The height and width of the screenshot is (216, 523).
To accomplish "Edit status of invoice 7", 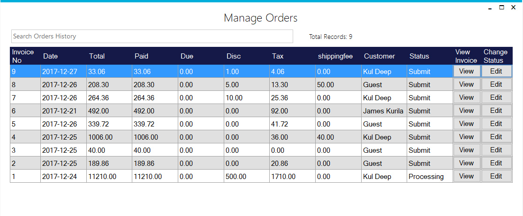I will coord(496,97).
